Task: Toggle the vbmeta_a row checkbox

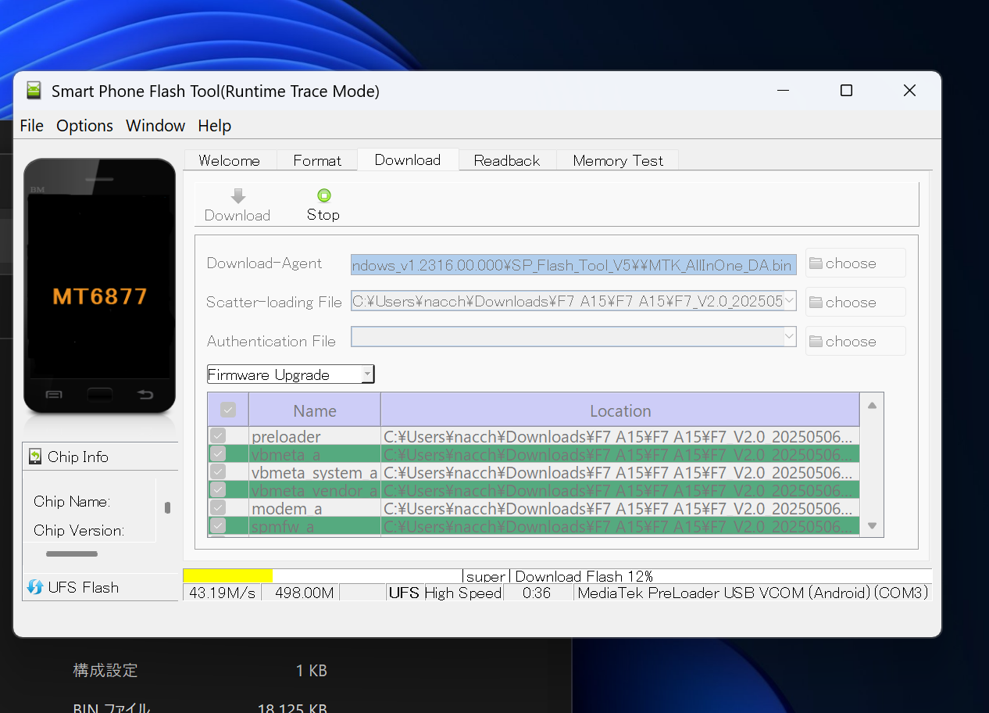Action: click(x=218, y=454)
